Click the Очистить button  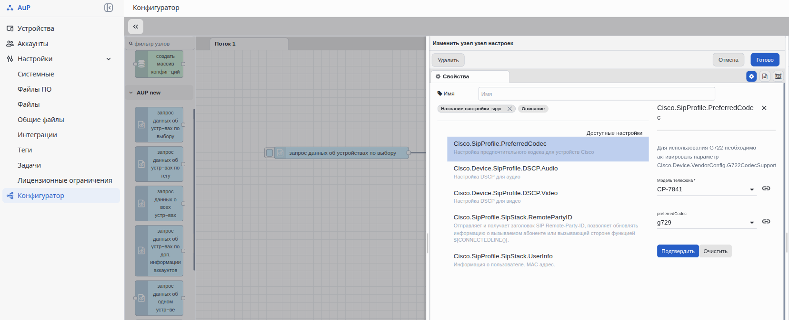[716, 251]
